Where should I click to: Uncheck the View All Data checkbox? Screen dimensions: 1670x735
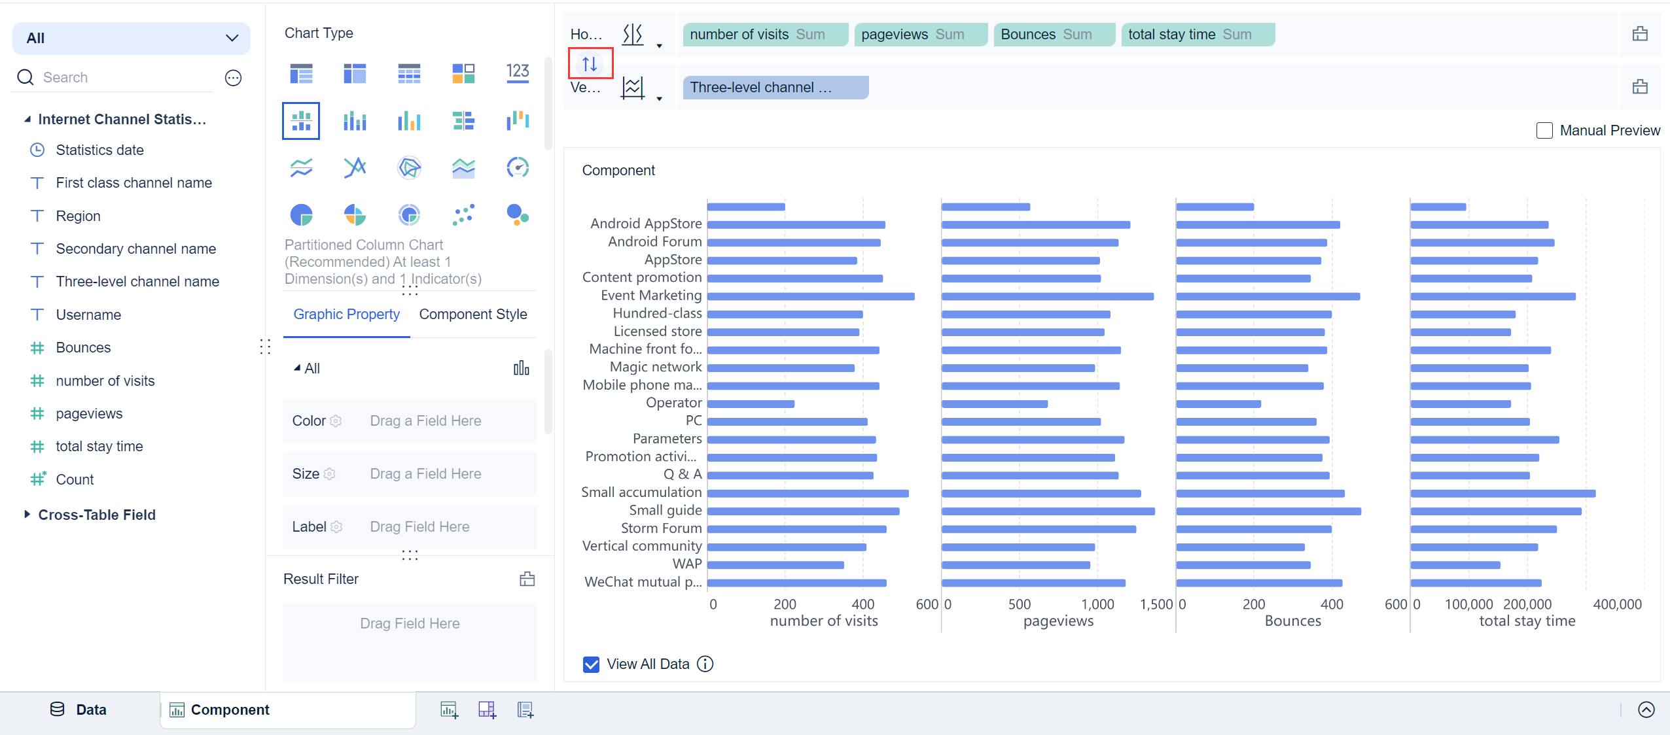point(591,664)
